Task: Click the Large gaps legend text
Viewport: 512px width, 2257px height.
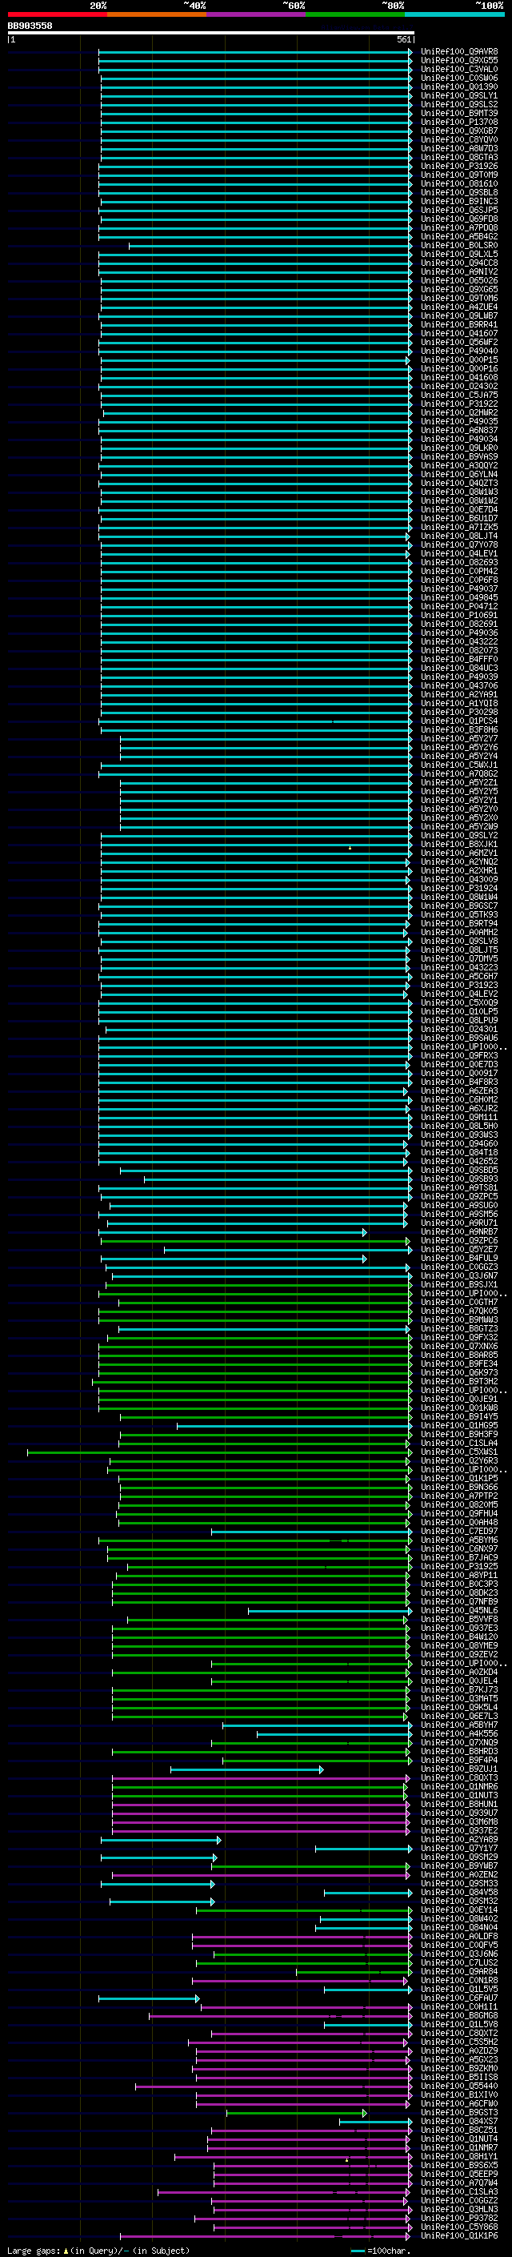Action: tap(98, 2250)
